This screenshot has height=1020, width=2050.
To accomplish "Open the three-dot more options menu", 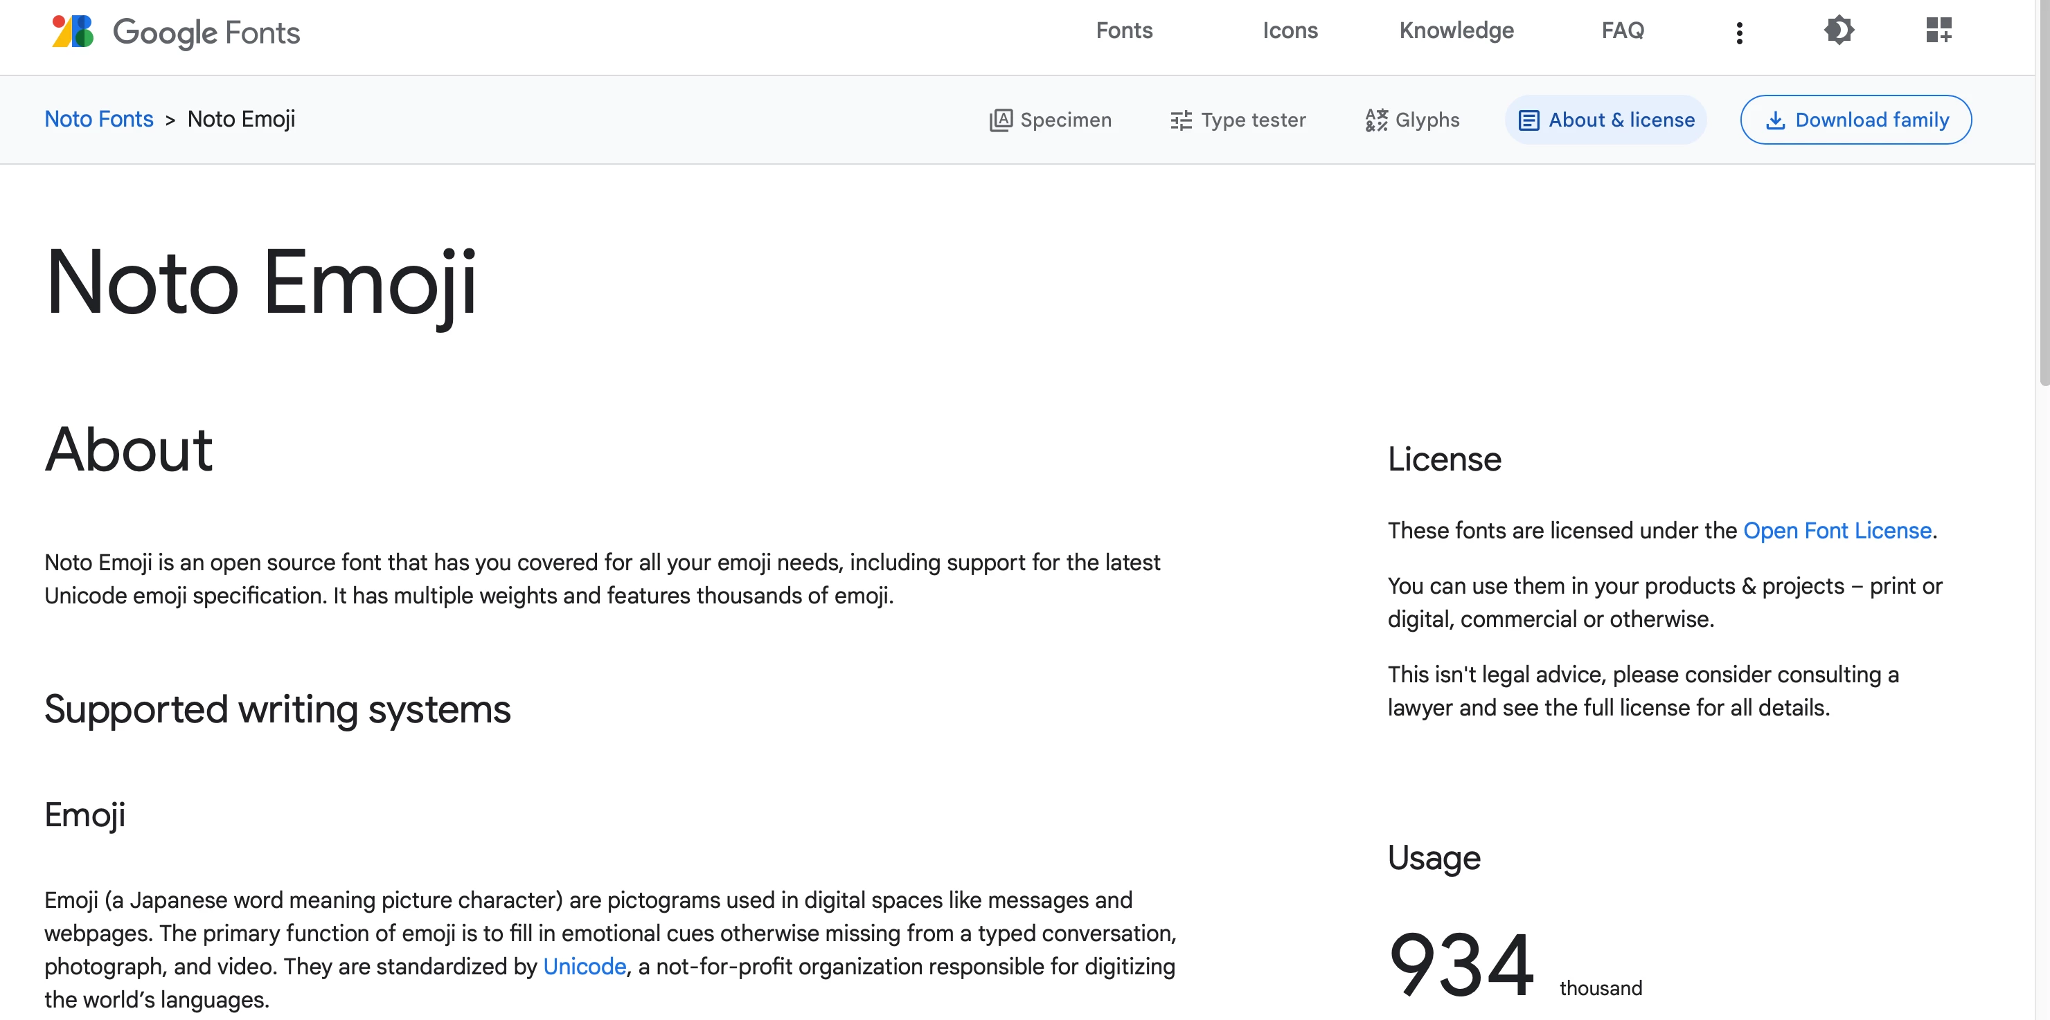I will 1740,33.
